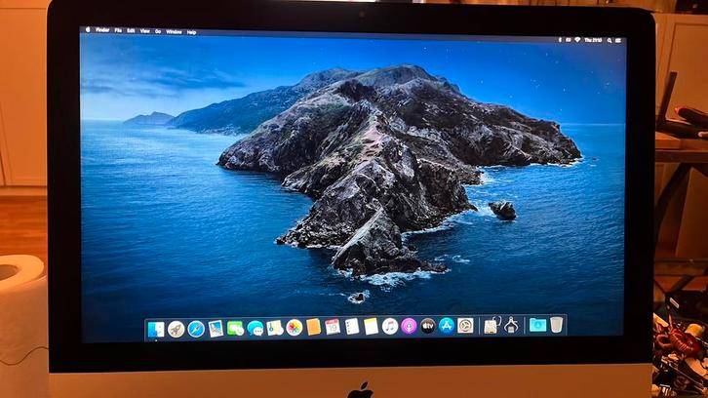Open Mail stamp icon in Dock
The image size is (708, 398).
216,329
